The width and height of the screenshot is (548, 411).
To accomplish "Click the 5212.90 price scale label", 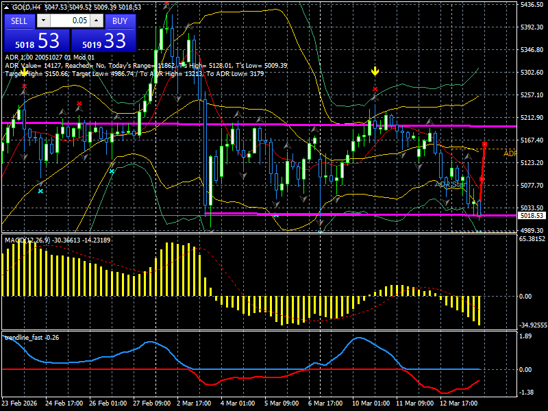I will 532,118.
